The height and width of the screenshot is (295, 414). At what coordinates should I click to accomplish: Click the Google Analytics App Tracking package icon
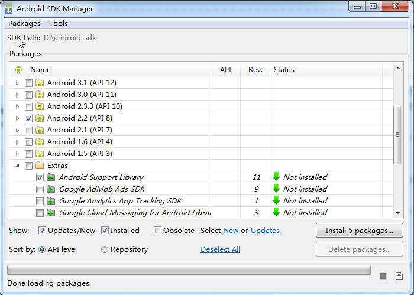51,201
